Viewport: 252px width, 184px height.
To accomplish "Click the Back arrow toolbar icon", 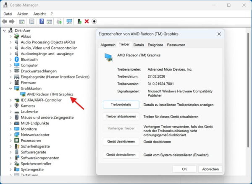I will [5, 21].
